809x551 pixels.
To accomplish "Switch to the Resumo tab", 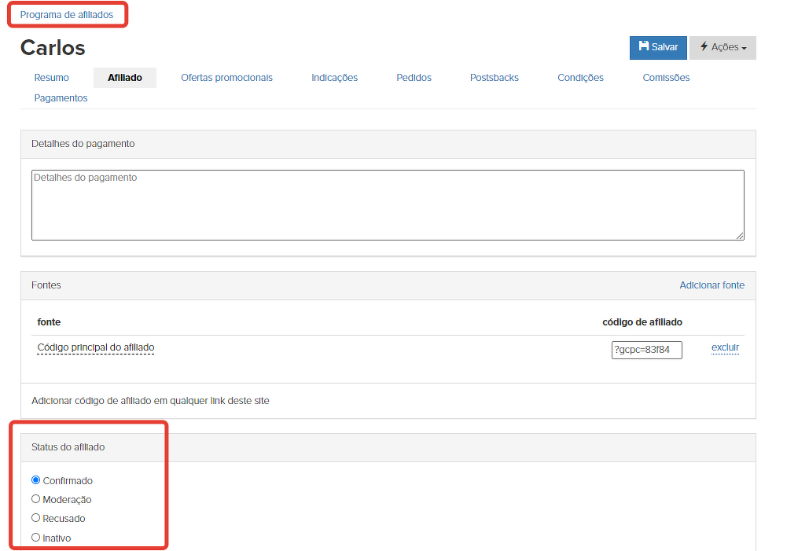I will 52,78.
